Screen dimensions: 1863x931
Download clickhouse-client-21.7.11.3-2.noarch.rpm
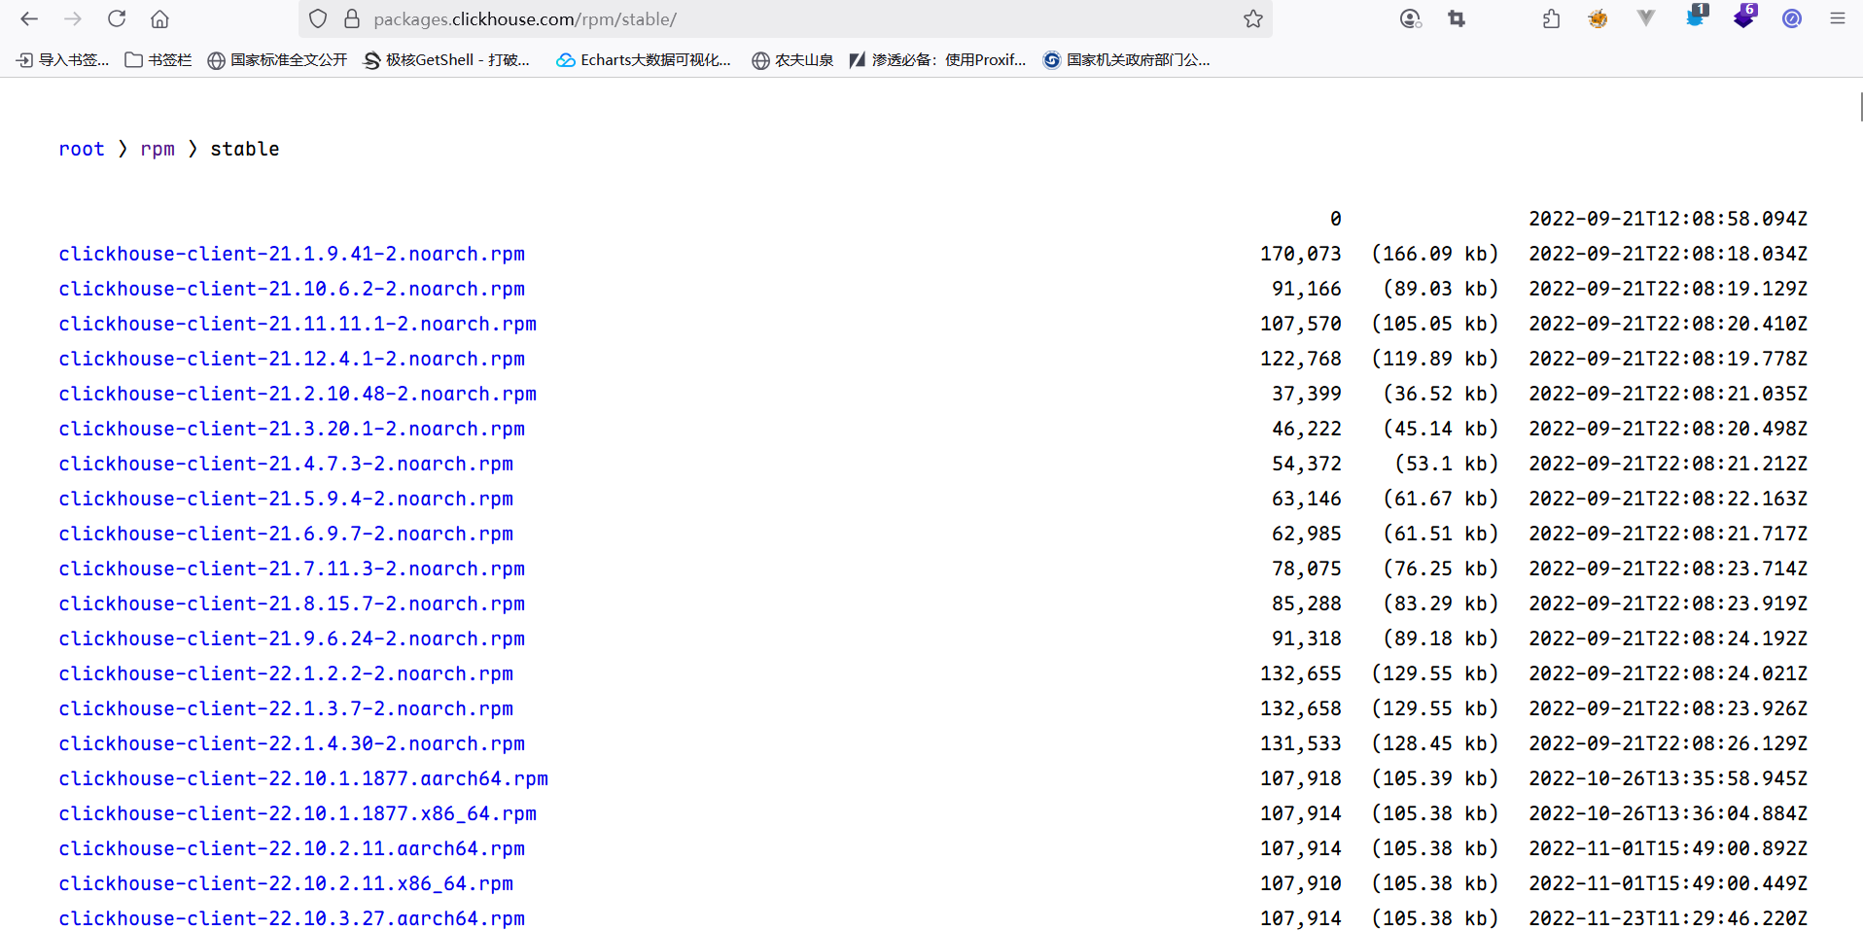[x=292, y=569]
